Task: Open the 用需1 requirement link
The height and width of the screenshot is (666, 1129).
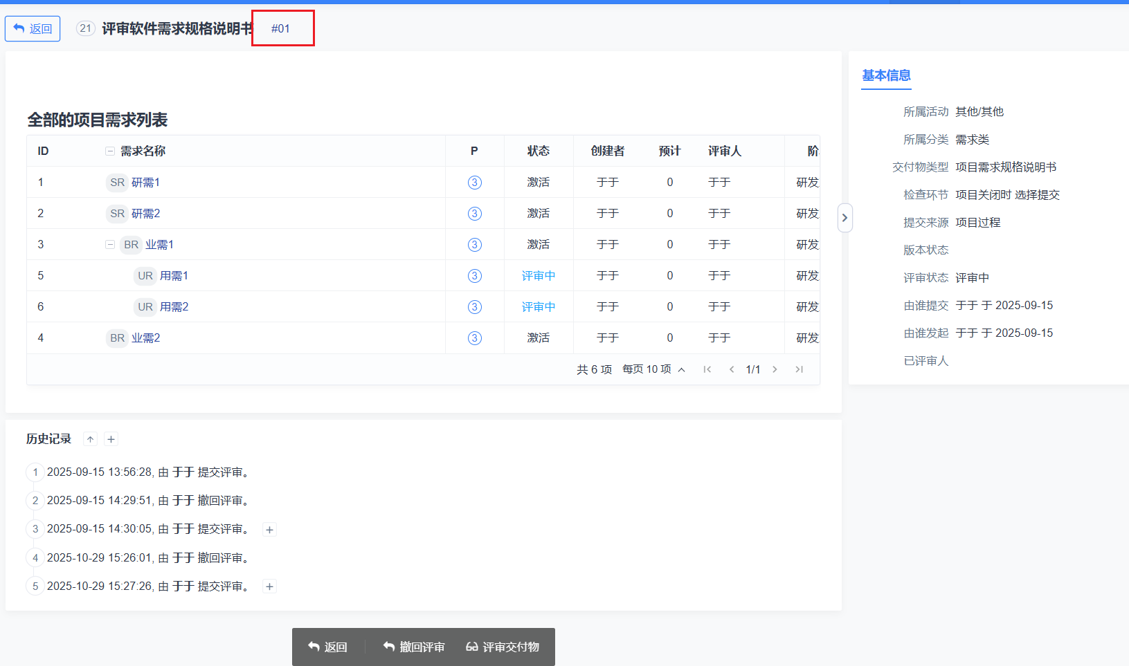Action: pos(174,276)
